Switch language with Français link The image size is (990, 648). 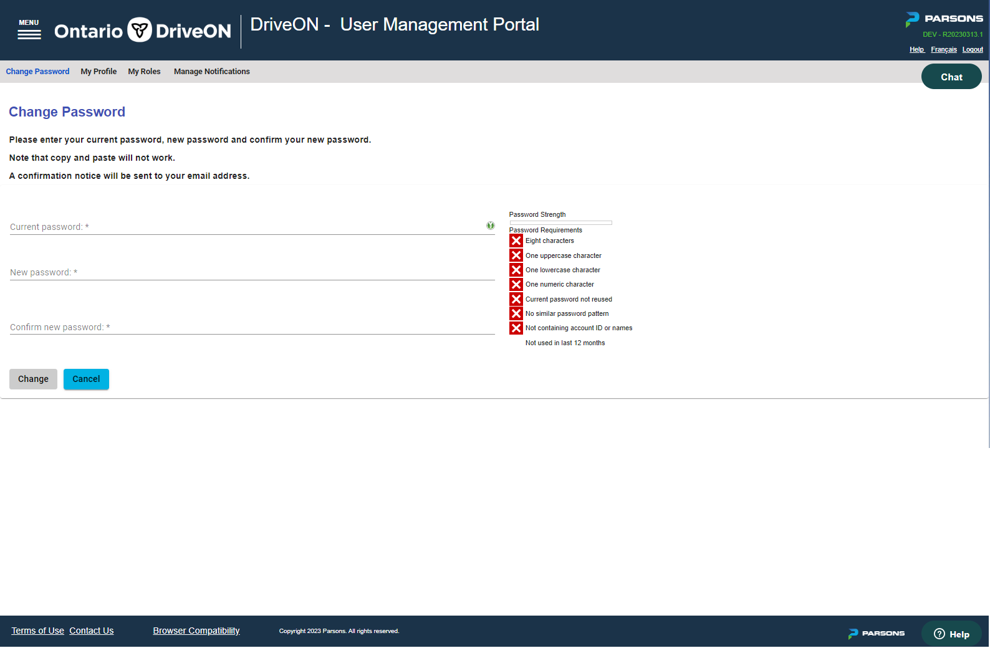(x=944, y=50)
